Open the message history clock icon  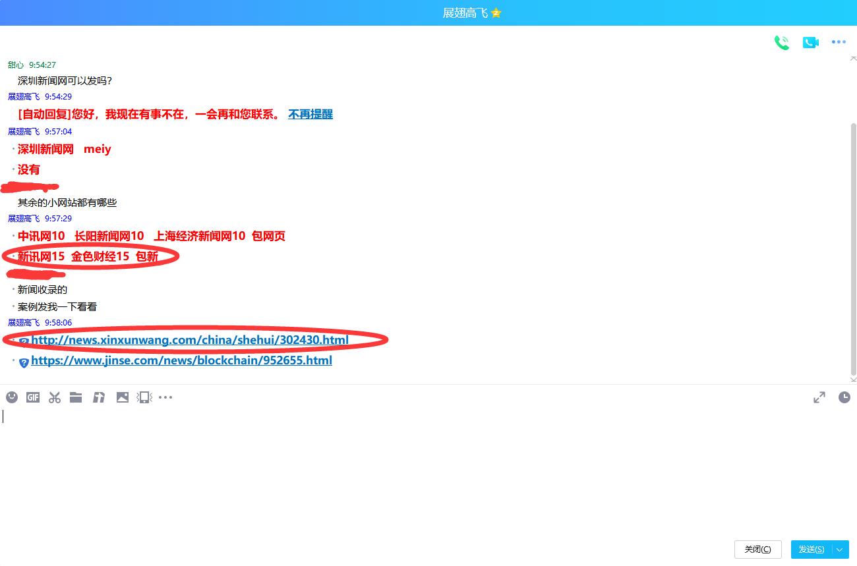pyautogui.click(x=844, y=397)
